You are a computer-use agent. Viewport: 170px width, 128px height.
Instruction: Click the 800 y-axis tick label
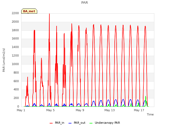16,73
